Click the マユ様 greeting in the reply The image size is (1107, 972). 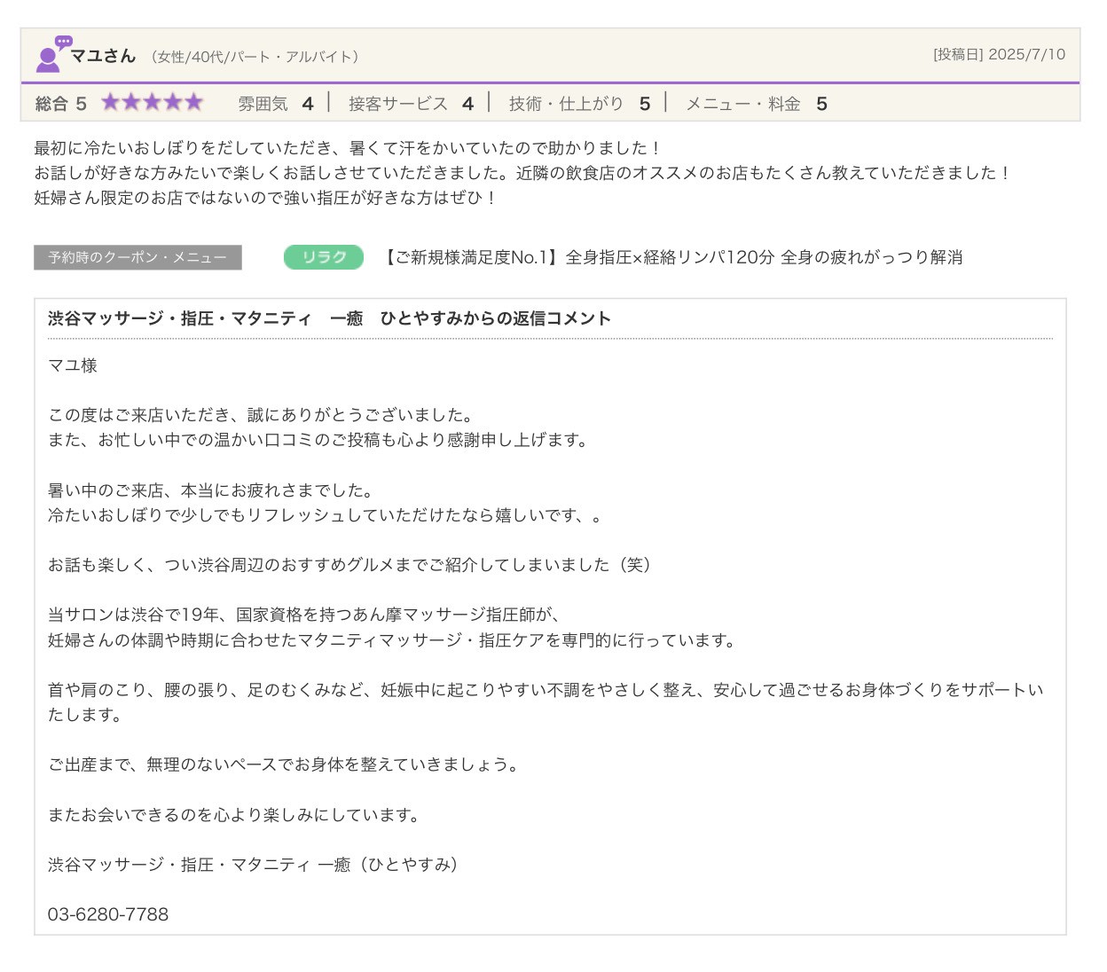pos(73,365)
